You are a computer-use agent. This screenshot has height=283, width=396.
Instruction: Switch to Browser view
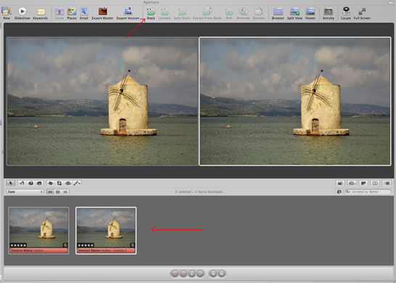pos(278,13)
